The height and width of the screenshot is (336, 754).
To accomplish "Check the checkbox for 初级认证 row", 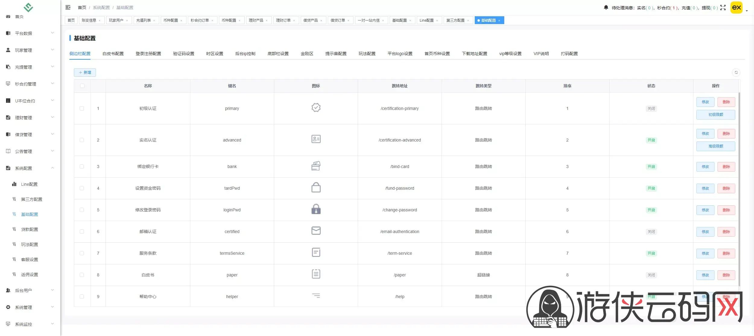I will [x=82, y=108].
